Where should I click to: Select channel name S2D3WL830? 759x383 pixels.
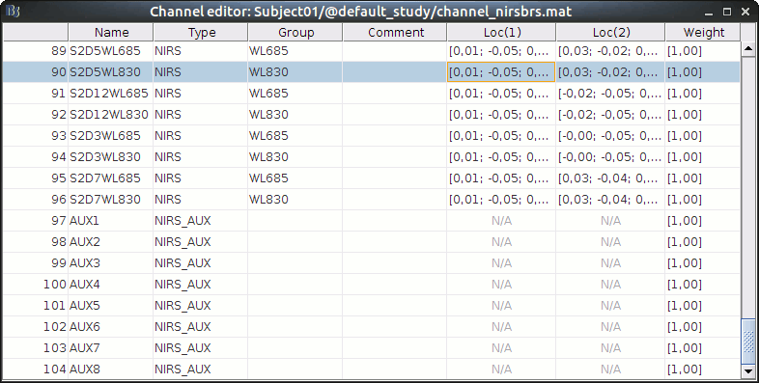[x=111, y=157]
